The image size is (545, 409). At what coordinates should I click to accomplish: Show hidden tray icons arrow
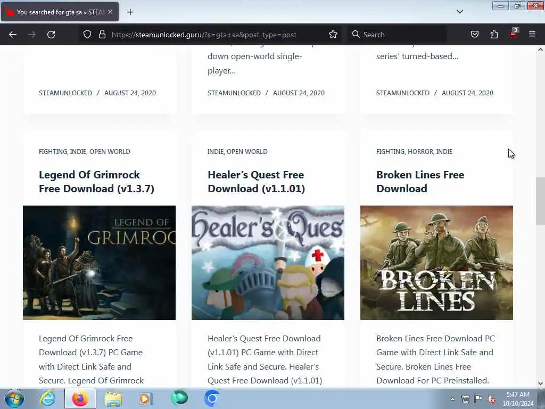pos(452,399)
